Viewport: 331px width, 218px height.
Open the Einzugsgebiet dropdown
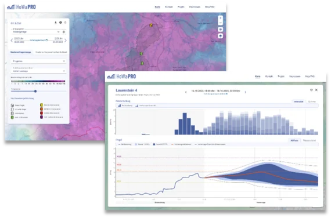(x=36, y=32)
